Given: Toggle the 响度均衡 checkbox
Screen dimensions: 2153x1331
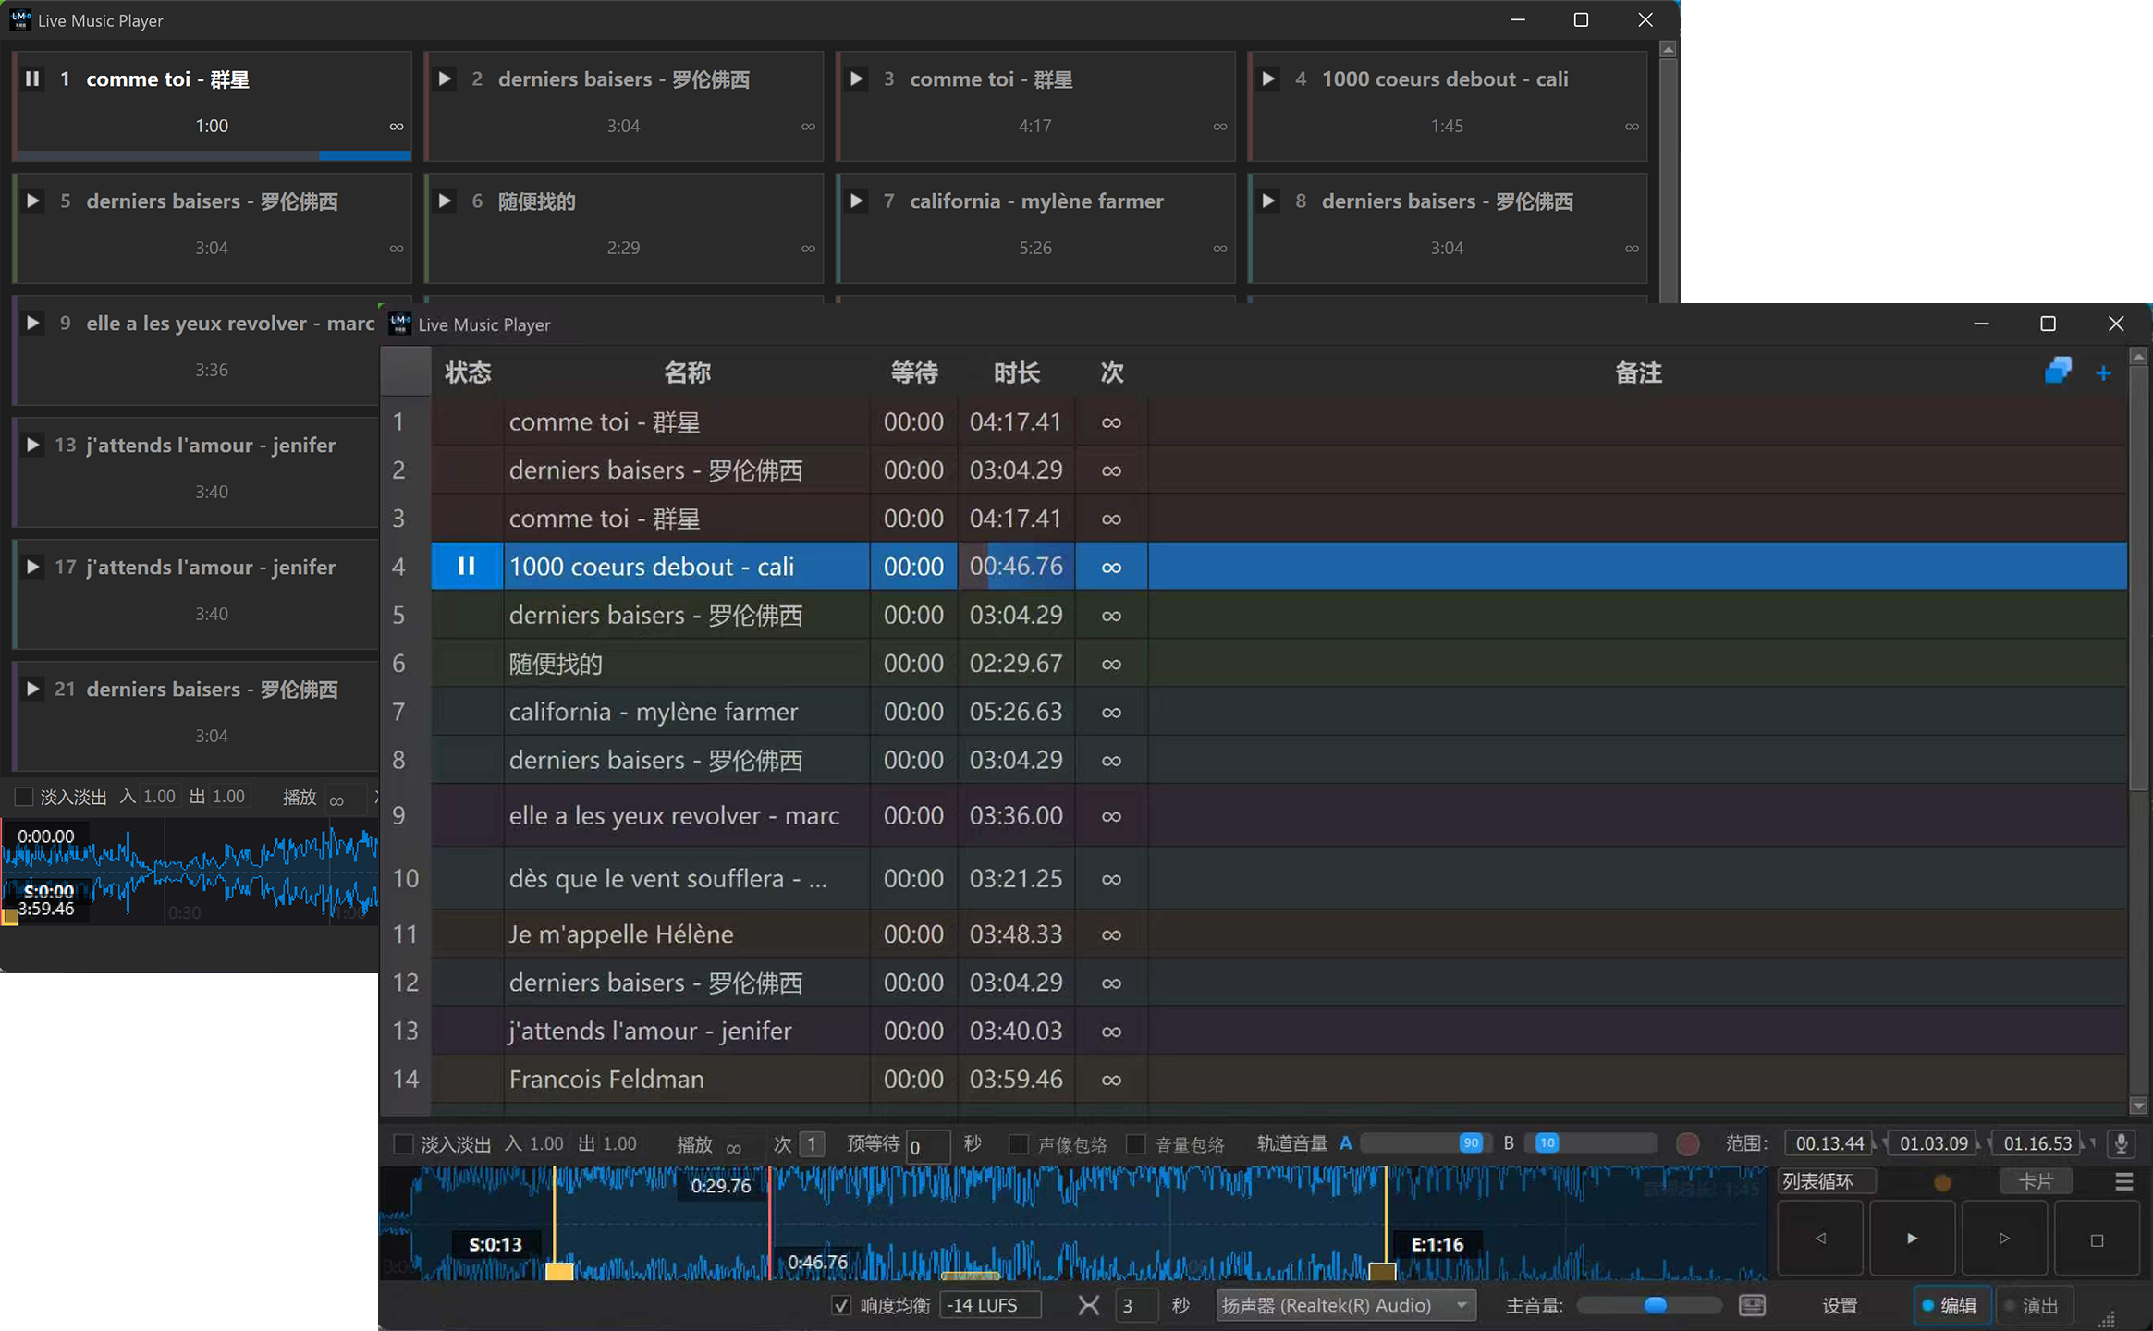Looking at the screenshot, I should tap(840, 1305).
